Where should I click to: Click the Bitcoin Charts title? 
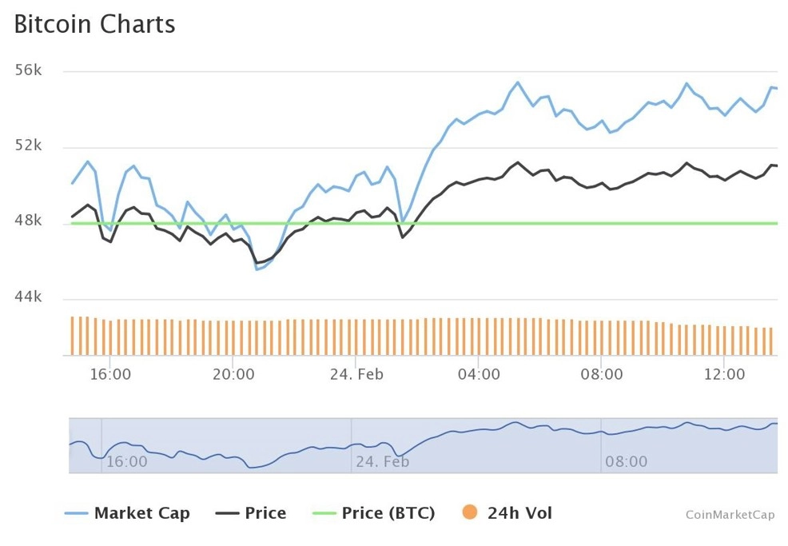pyautogui.click(x=94, y=24)
